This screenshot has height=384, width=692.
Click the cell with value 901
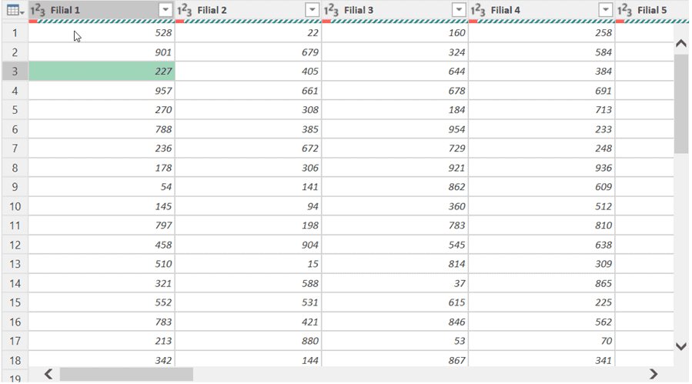pyautogui.click(x=102, y=52)
